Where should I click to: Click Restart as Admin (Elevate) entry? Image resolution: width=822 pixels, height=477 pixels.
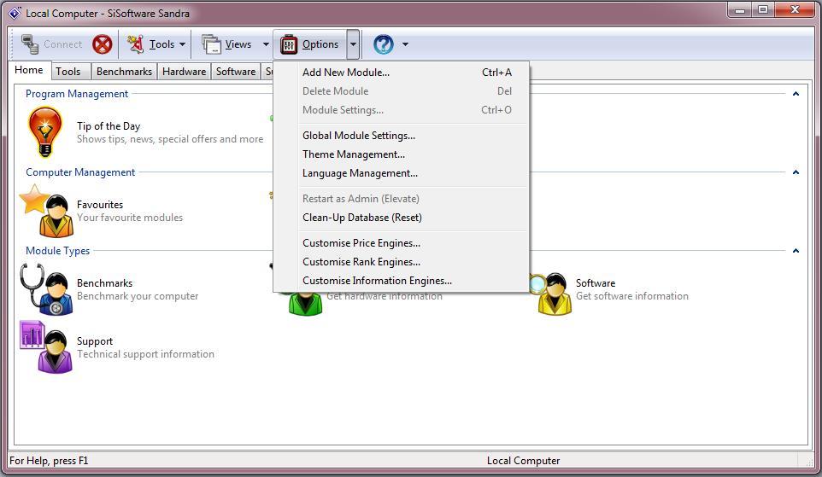click(401, 199)
